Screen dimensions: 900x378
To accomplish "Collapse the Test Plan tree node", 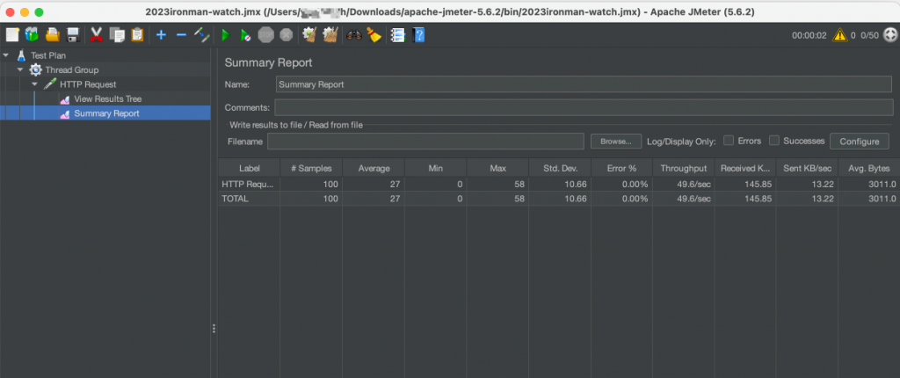I will coord(6,55).
